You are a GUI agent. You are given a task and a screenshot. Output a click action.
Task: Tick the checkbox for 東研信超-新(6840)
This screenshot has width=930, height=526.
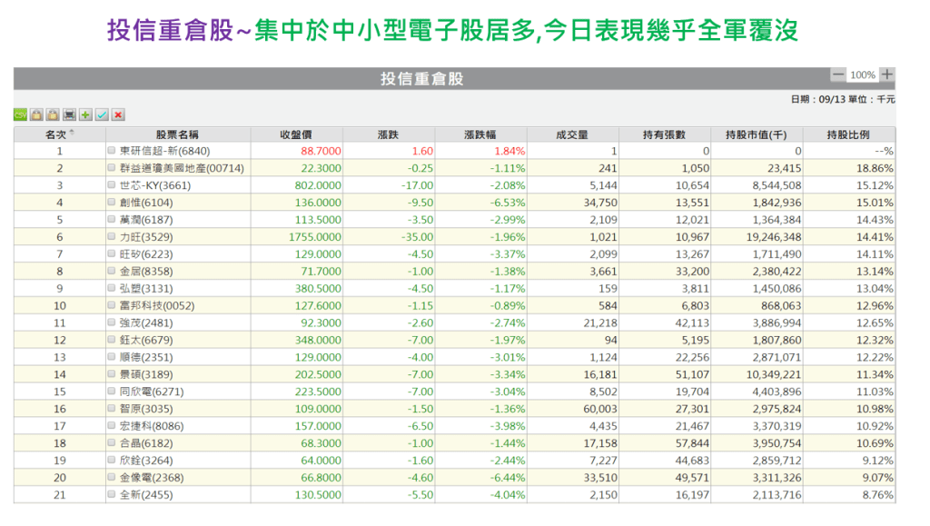point(112,151)
